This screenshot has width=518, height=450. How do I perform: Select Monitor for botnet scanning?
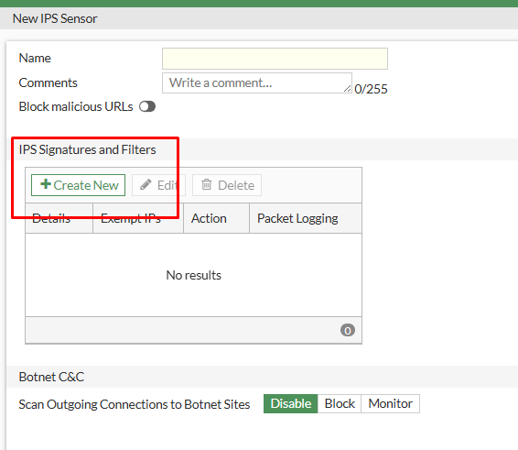(391, 403)
